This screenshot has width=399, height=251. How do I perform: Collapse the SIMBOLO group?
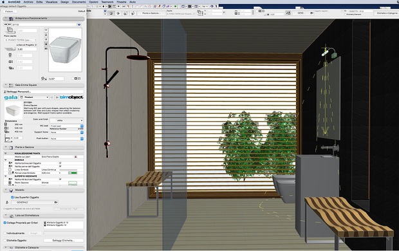tap(6, 160)
